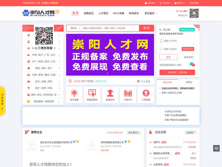Click the 免费注册 link in top bar
The image size is (222, 167).
click(54, 3)
